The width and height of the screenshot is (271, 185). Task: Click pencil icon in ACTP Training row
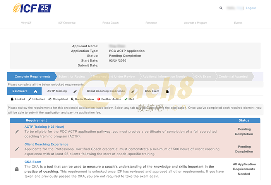(17, 132)
